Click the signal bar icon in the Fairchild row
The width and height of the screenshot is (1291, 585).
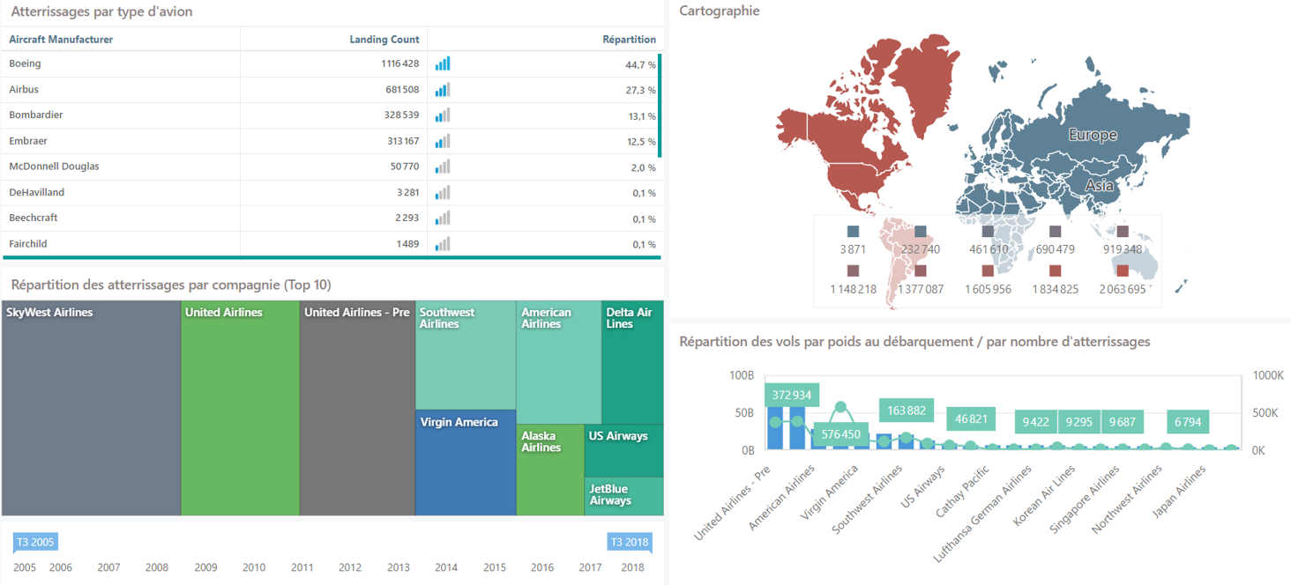pyautogui.click(x=443, y=244)
